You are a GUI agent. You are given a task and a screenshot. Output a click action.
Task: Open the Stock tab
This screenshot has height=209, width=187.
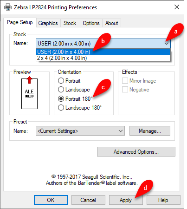[70, 23]
